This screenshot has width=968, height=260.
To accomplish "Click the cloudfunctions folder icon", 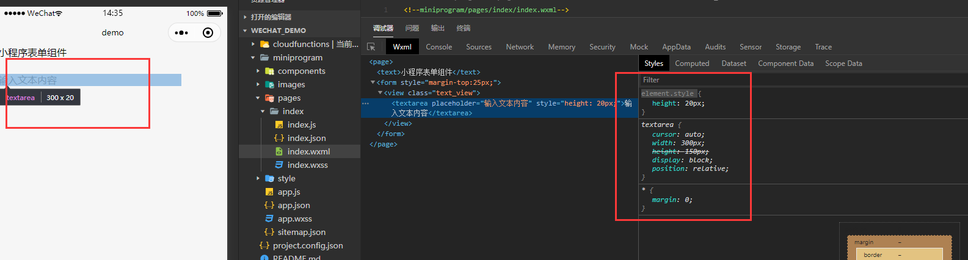I will click(x=265, y=44).
